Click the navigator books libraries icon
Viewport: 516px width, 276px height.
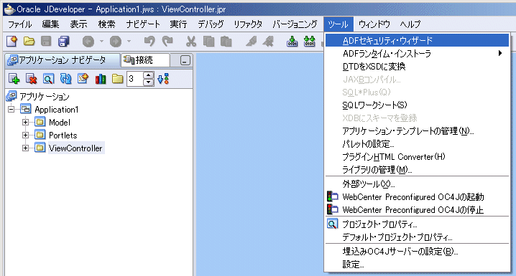[x=101, y=79]
